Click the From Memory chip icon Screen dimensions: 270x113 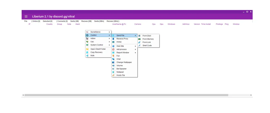[x=139, y=39]
